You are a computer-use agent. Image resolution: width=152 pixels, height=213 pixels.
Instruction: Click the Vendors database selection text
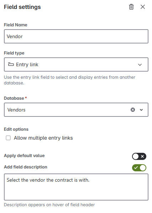16,110
